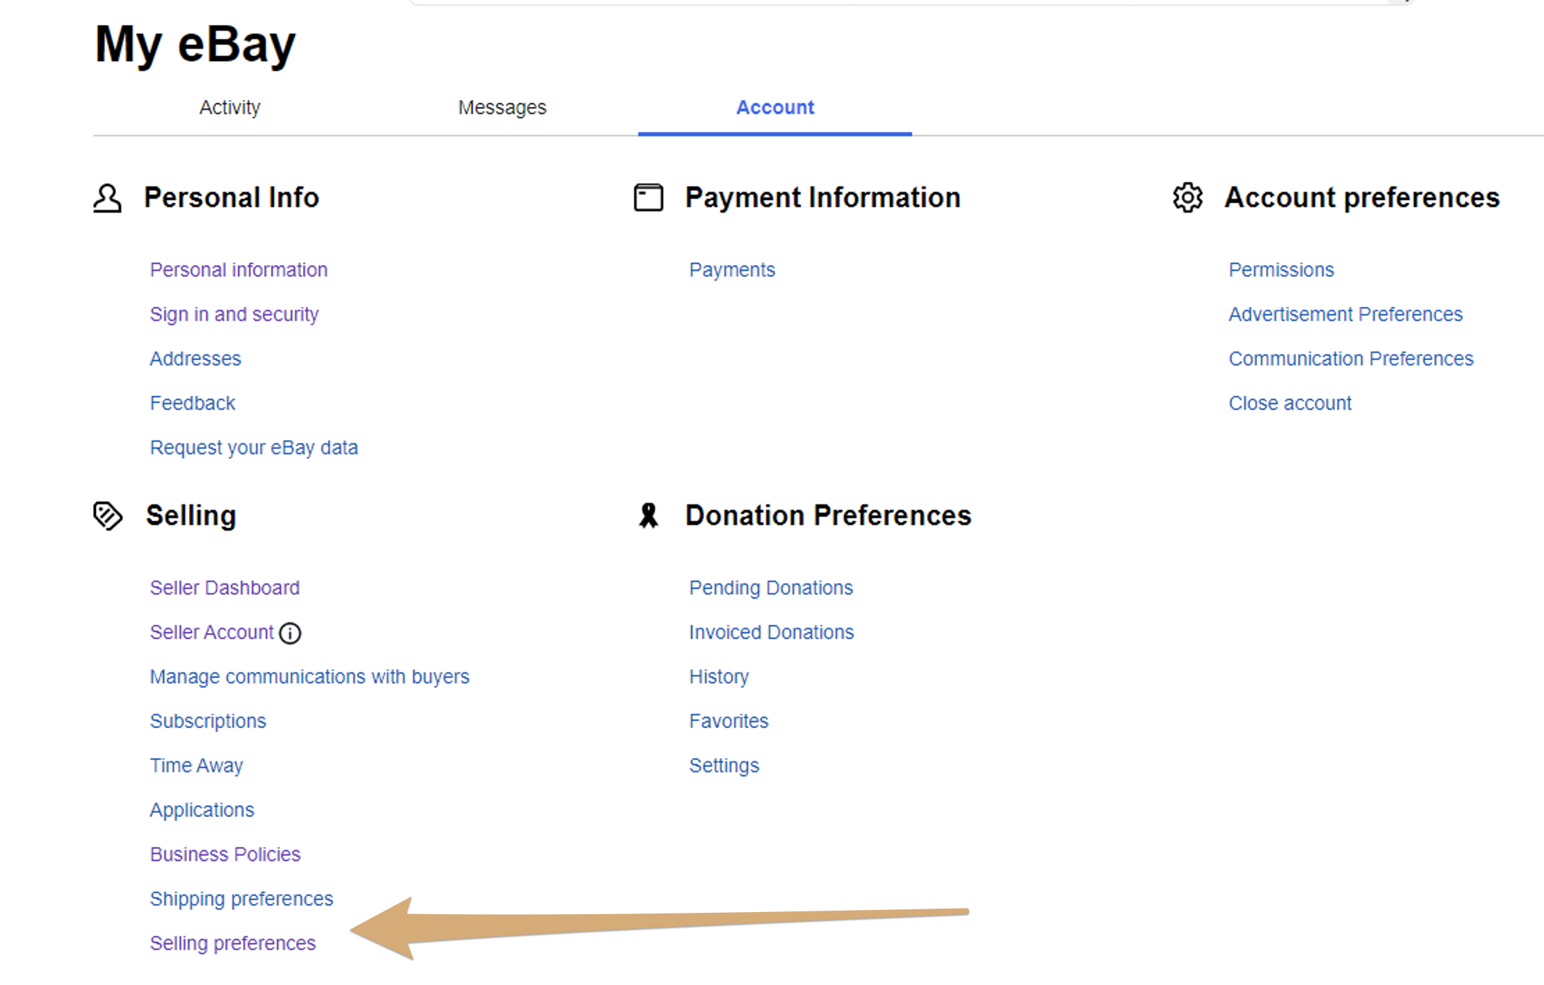Open donation Favorites
Screen dimensions: 1544x985
pos(729,721)
